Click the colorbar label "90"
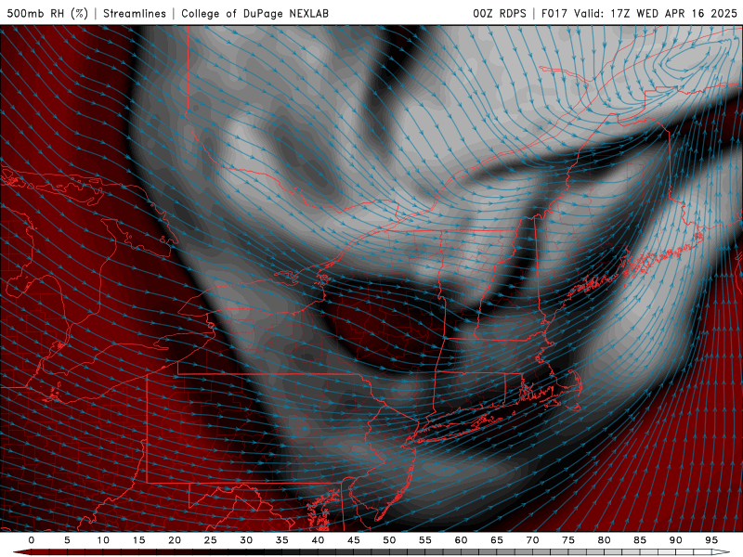This screenshot has height=557, width=743. click(675, 540)
